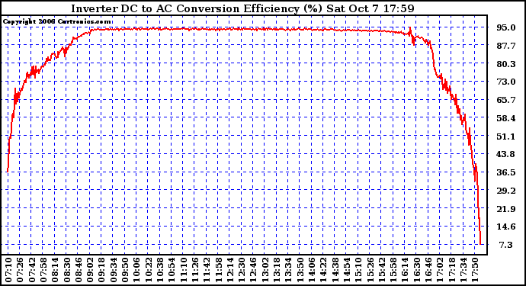The width and height of the screenshot is (526, 286).
Task: Click the 14:06 time label
Action: click(312, 270)
